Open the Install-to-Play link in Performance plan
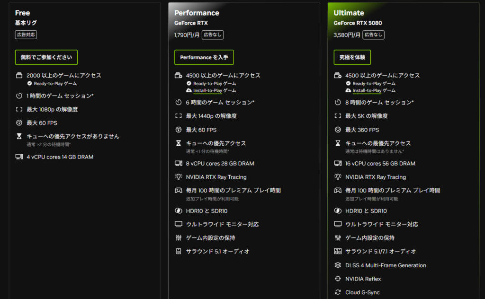The height and width of the screenshot is (299, 485). [207, 90]
